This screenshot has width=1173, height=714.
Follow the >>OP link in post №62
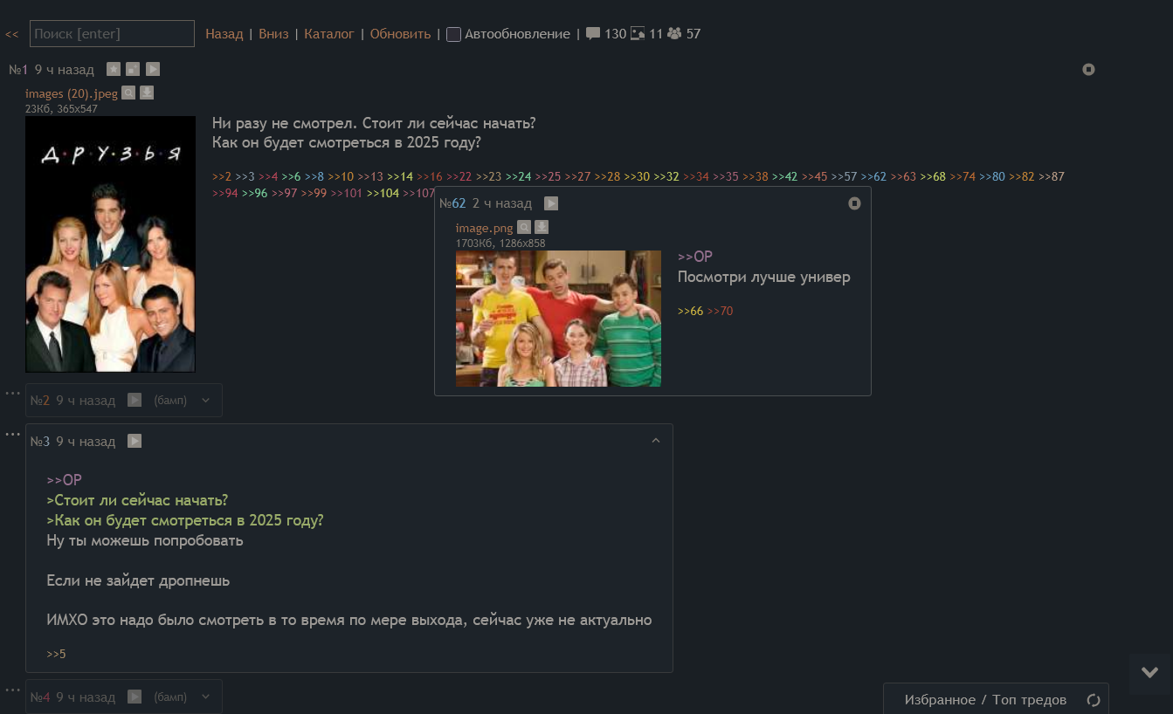pos(695,257)
